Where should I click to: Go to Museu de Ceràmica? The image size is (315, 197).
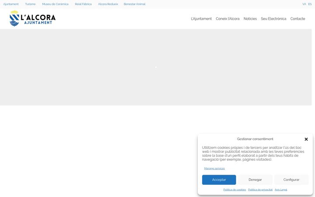coord(55,4)
